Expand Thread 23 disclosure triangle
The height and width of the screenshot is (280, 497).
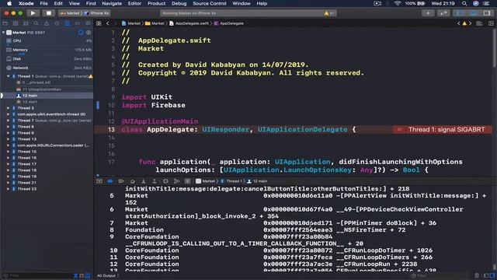pyautogui.click(x=9, y=189)
